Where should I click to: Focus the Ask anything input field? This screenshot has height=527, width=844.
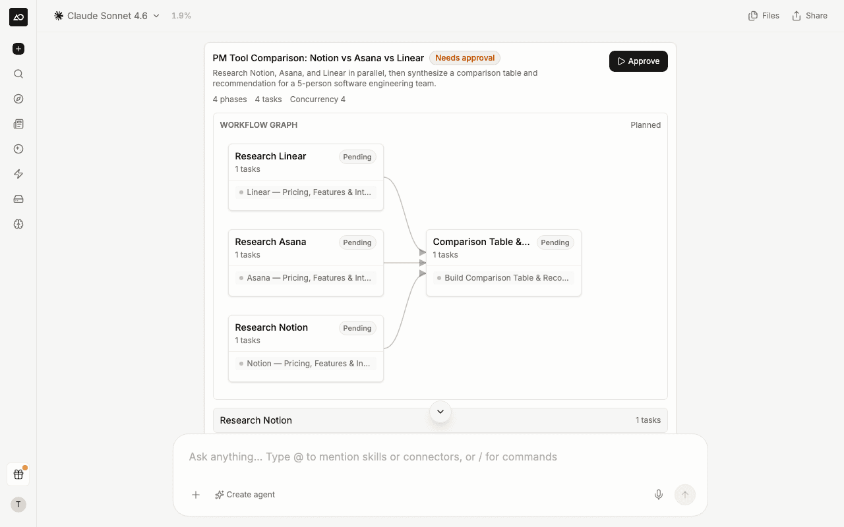[440, 457]
